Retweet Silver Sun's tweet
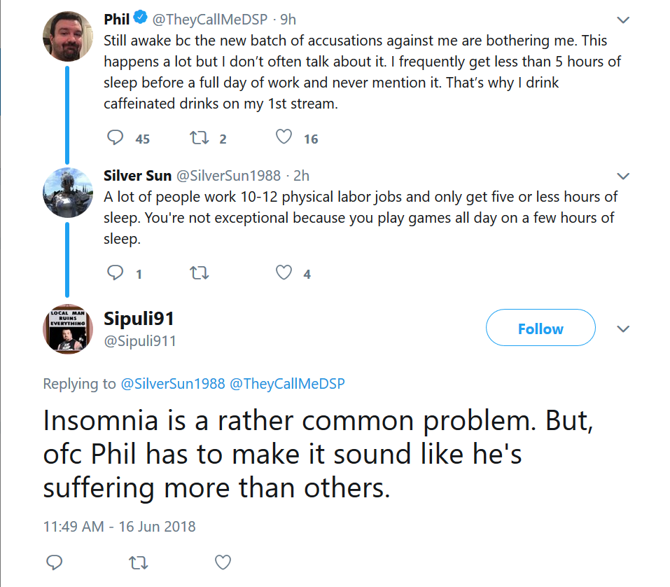The width and height of the screenshot is (670, 587). (x=199, y=272)
